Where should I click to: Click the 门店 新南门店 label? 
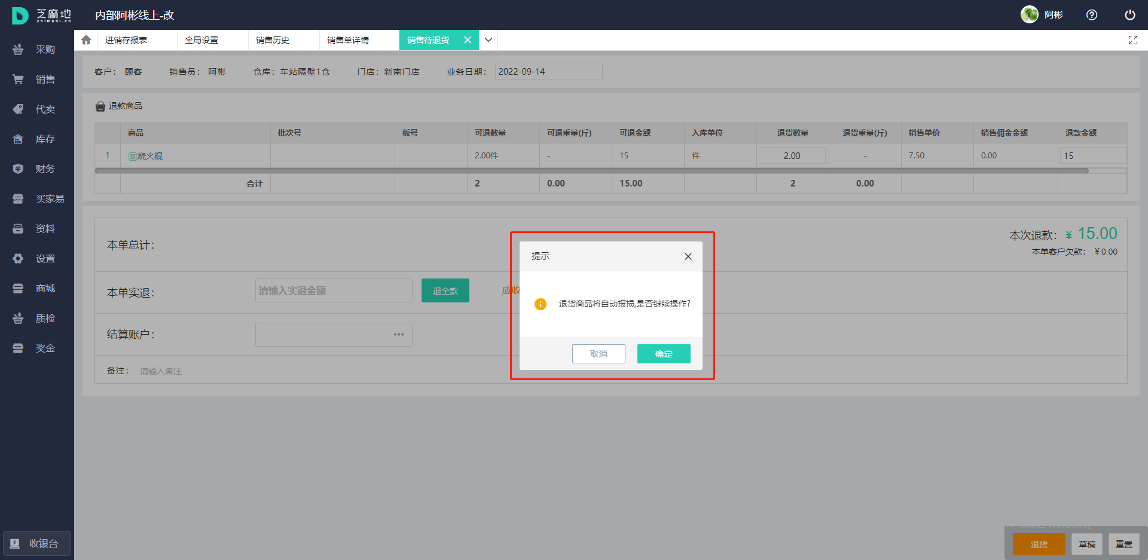coord(388,72)
